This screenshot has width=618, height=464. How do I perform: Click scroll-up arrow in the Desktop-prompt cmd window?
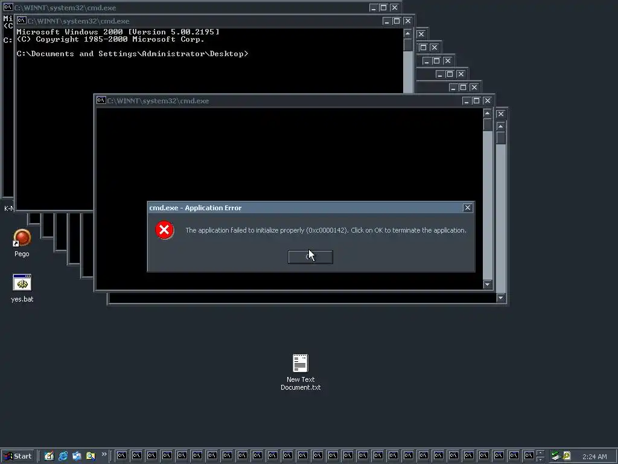click(408, 33)
